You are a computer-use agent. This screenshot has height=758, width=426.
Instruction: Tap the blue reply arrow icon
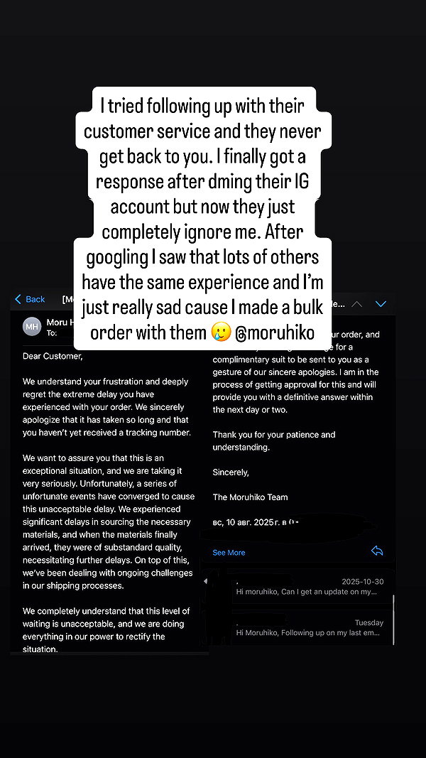[377, 551]
